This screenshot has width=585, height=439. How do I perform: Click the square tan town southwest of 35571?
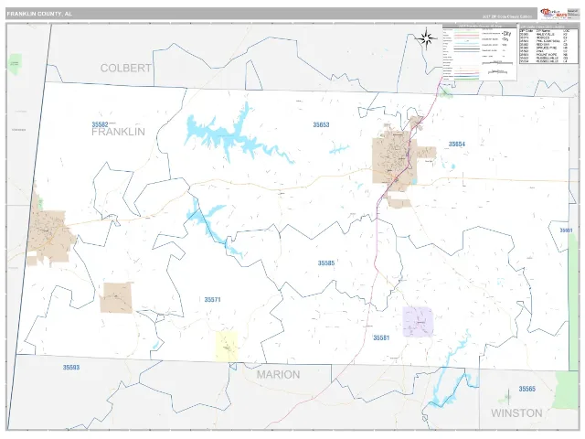[x=116, y=298]
